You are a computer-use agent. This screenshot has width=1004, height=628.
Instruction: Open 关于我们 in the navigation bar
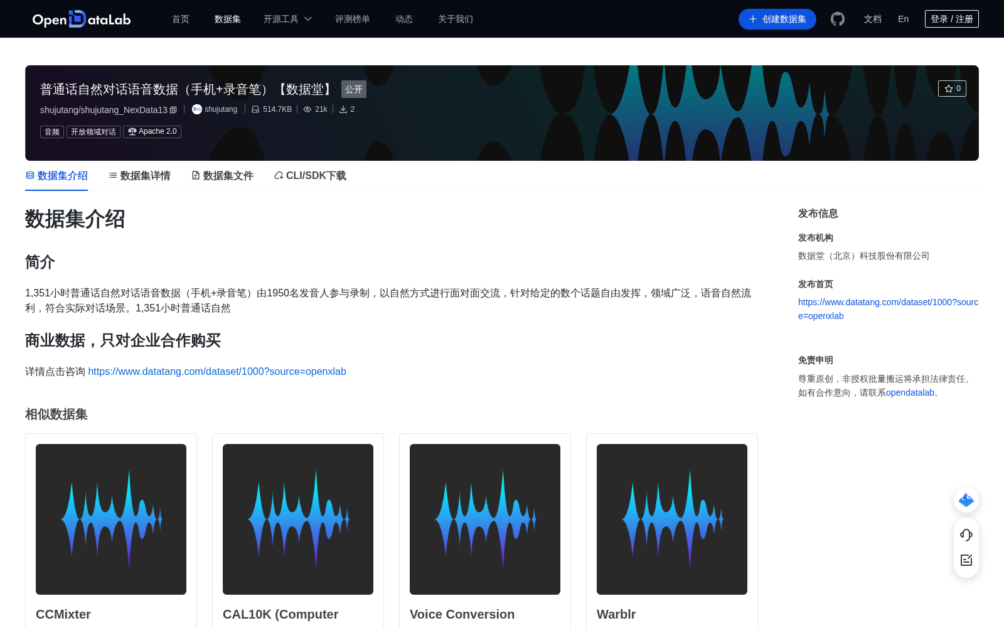point(456,19)
